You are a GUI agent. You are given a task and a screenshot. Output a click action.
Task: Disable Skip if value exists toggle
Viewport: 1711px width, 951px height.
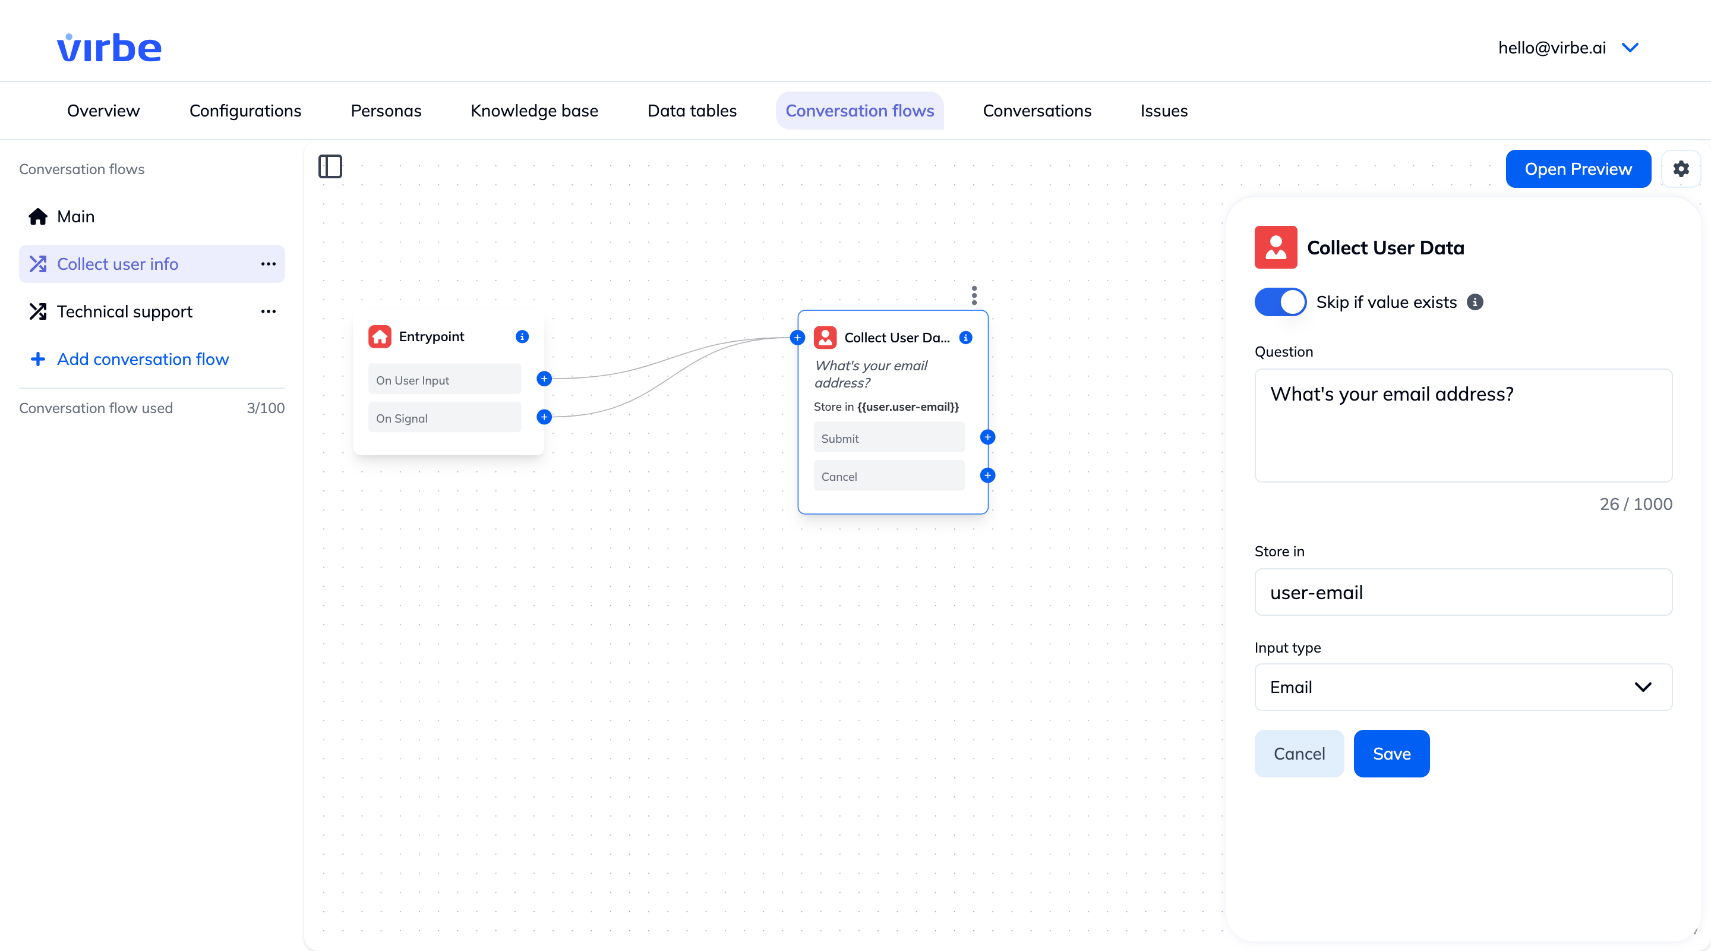pos(1279,303)
